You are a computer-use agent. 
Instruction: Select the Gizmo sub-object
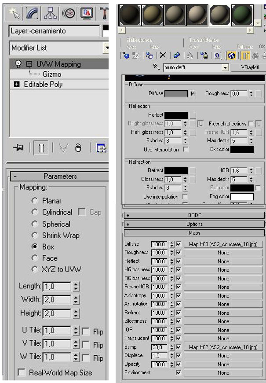pyautogui.click(x=52, y=74)
